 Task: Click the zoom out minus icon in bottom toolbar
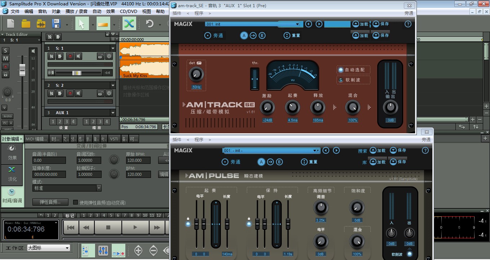coord(153,250)
